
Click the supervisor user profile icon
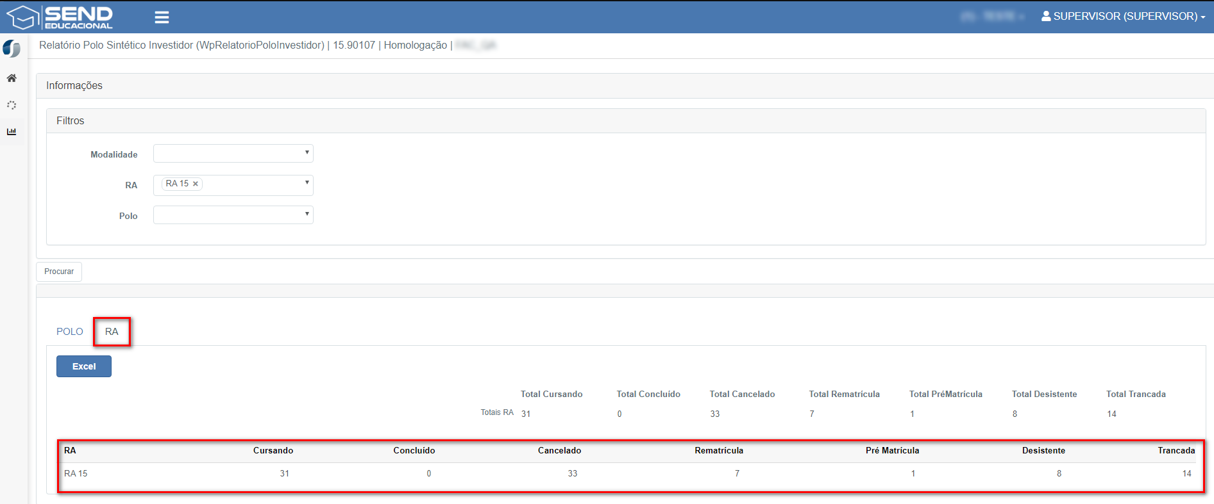pyautogui.click(x=1046, y=16)
